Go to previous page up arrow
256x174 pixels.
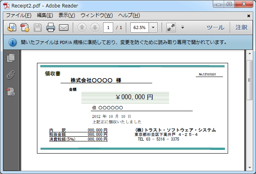(x=82, y=27)
